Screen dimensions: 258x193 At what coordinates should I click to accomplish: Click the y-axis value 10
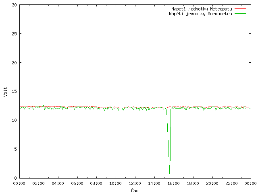15,120
